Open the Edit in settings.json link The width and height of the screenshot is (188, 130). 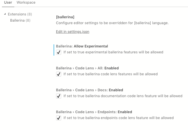point(72,31)
